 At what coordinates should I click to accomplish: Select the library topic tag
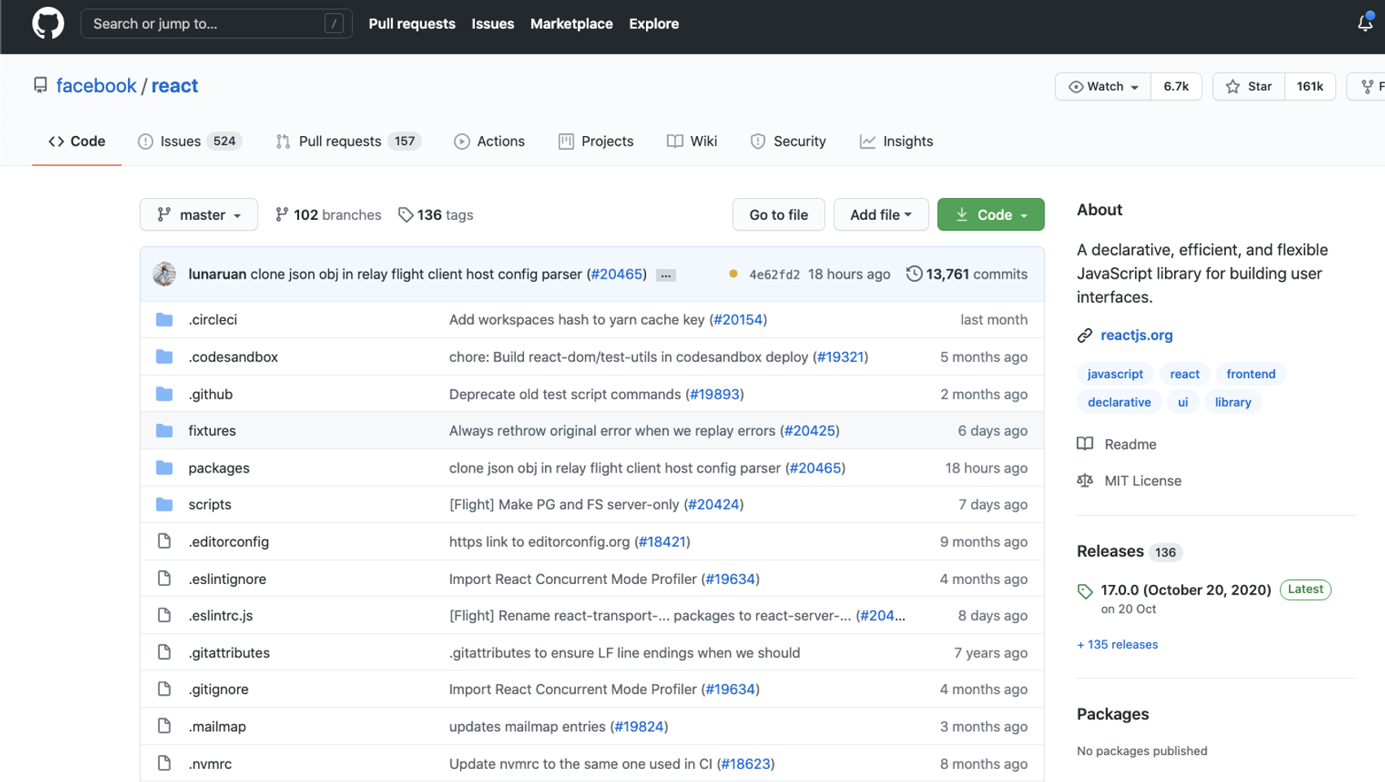coord(1233,402)
